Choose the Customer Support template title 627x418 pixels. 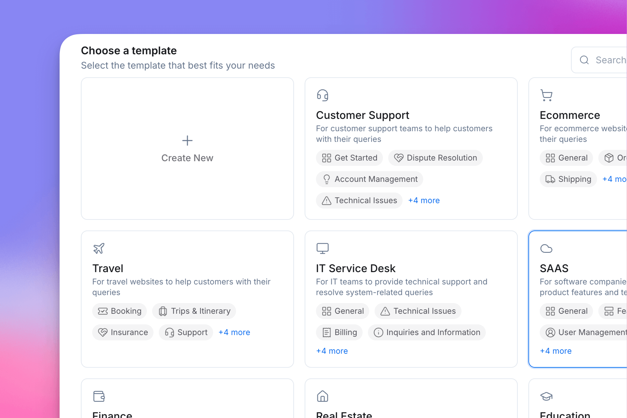tap(363, 115)
